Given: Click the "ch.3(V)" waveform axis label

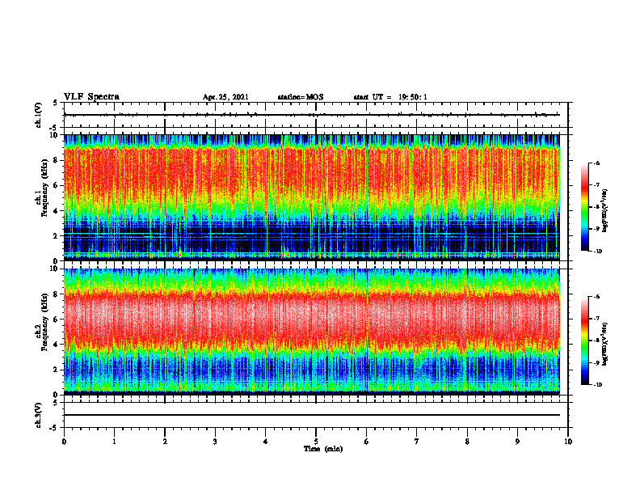Looking at the screenshot, I should point(39,415).
